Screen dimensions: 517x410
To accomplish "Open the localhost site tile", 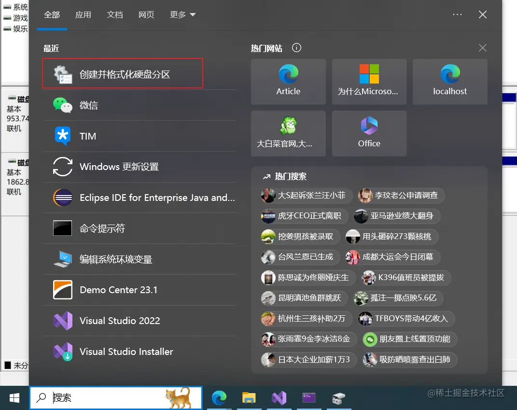I will [450, 82].
